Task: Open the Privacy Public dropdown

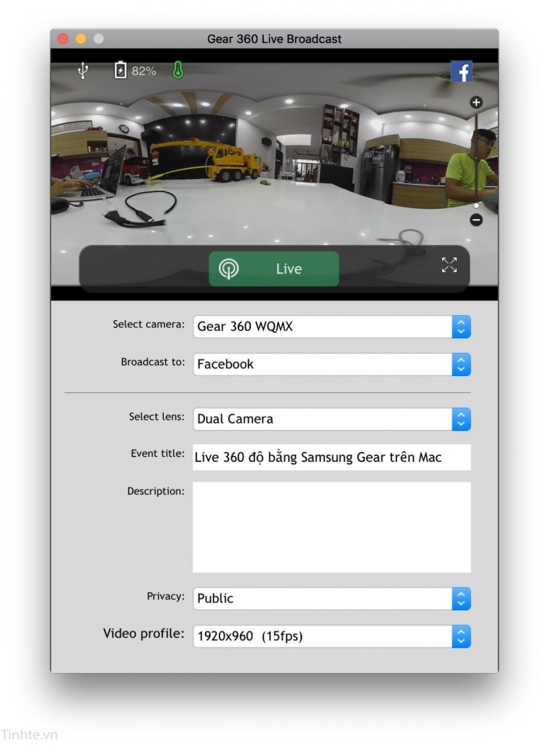Action: pyautogui.click(x=332, y=599)
